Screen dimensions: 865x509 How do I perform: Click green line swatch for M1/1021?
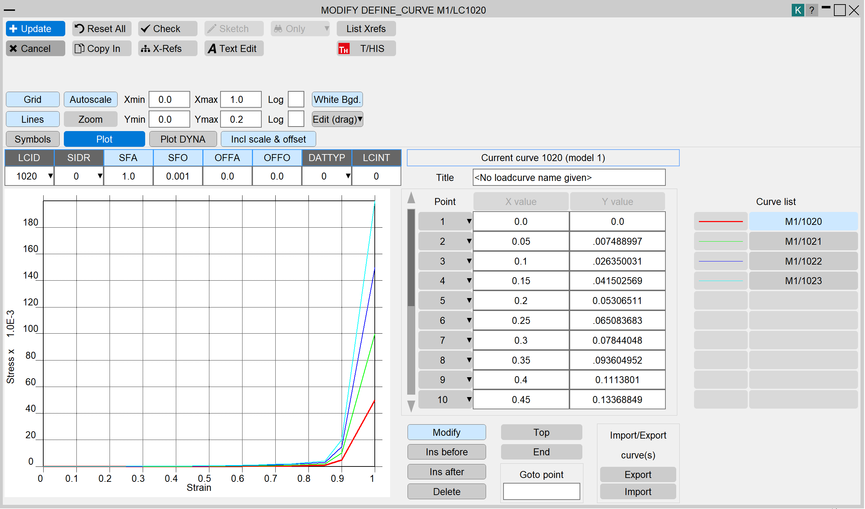[x=721, y=241]
